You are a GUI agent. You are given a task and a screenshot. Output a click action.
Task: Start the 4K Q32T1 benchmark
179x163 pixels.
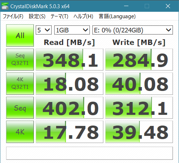[x=20, y=83]
